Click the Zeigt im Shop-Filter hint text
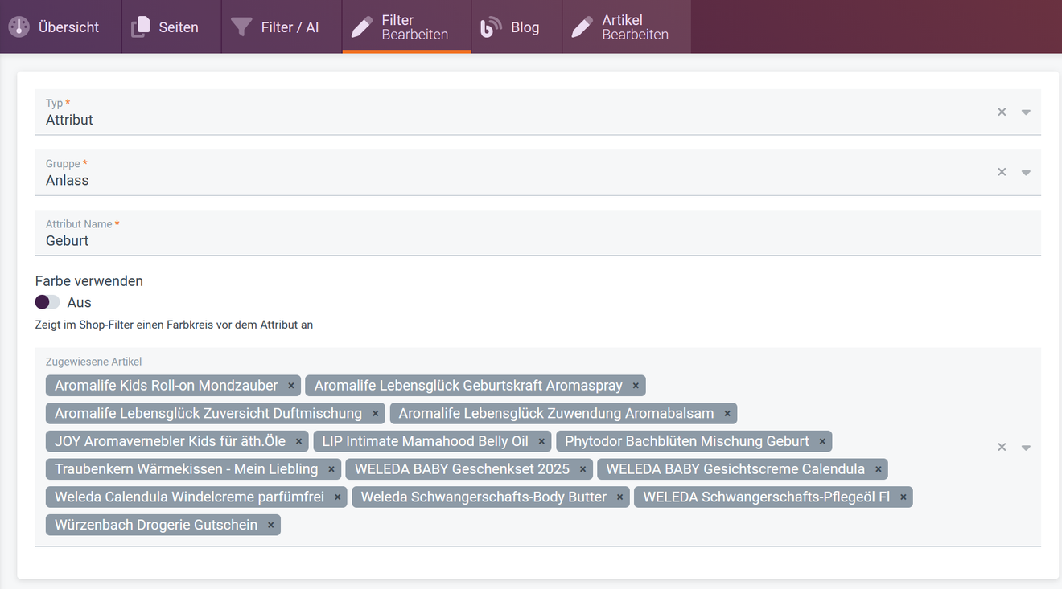This screenshot has width=1062, height=589. (x=174, y=325)
